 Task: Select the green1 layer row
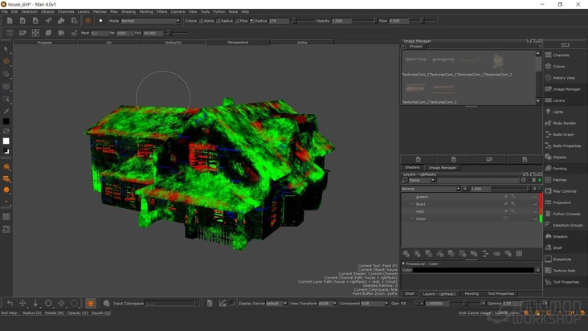pos(470,197)
